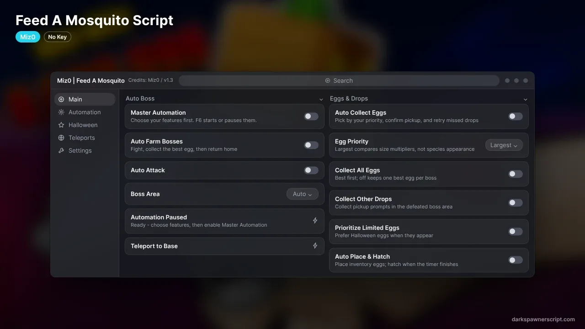Click the Miz0 tag button

[x=28, y=37]
